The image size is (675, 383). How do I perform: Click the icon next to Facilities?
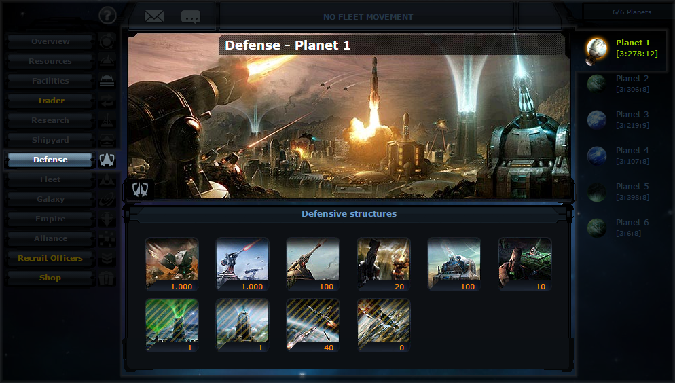[x=107, y=81]
